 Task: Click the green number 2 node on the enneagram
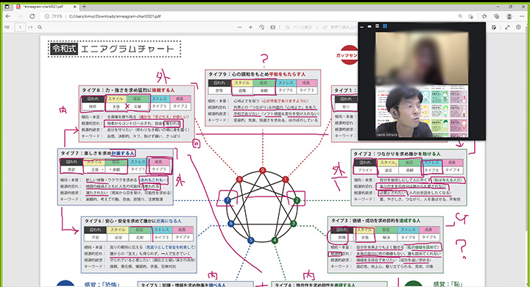pyautogui.click(x=297, y=200)
